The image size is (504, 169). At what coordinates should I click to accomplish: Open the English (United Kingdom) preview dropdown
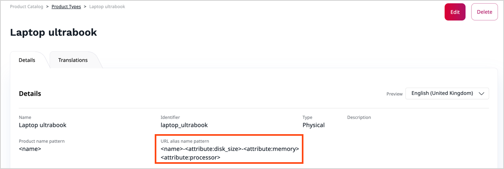point(447,93)
